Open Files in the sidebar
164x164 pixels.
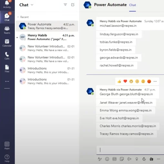tap(7, 69)
